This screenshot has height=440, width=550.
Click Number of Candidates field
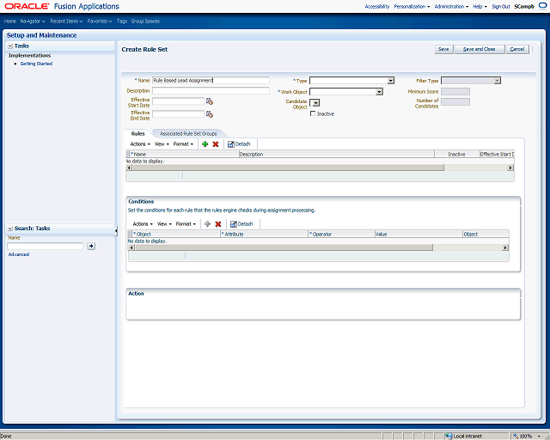tap(455, 101)
